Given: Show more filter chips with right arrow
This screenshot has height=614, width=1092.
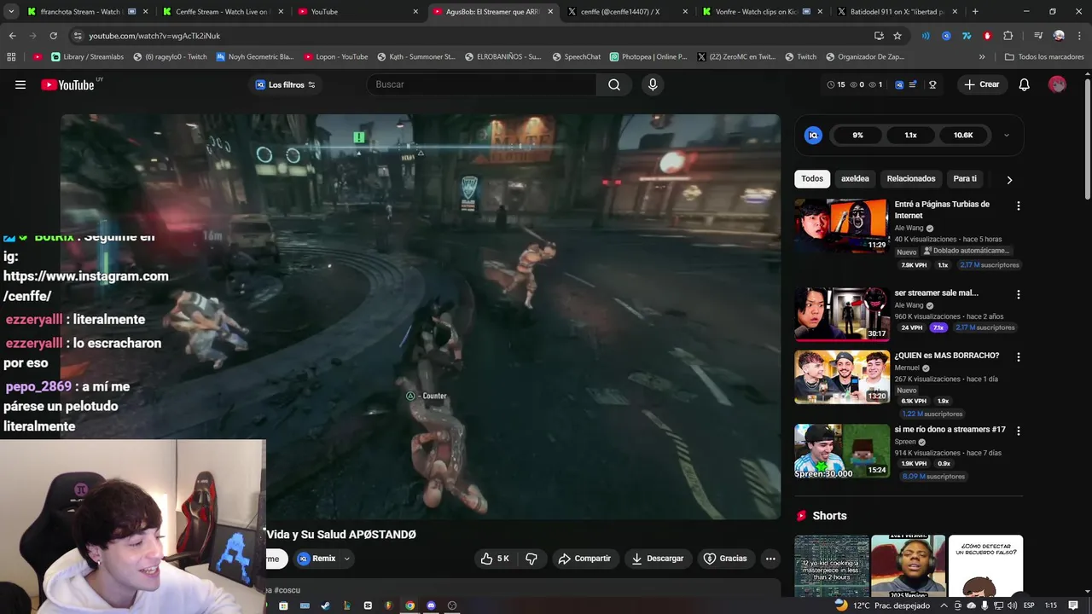Looking at the screenshot, I should pyautogui.click(x=1009, y=180).
